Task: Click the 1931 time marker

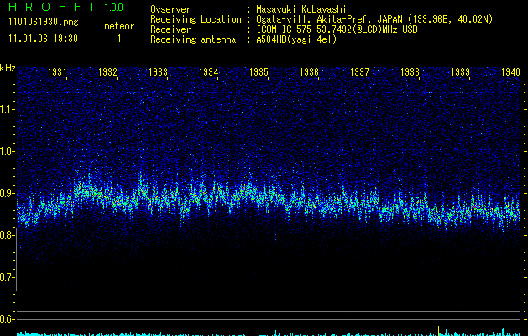Action: pyautogui.click(x=58, y=73)
